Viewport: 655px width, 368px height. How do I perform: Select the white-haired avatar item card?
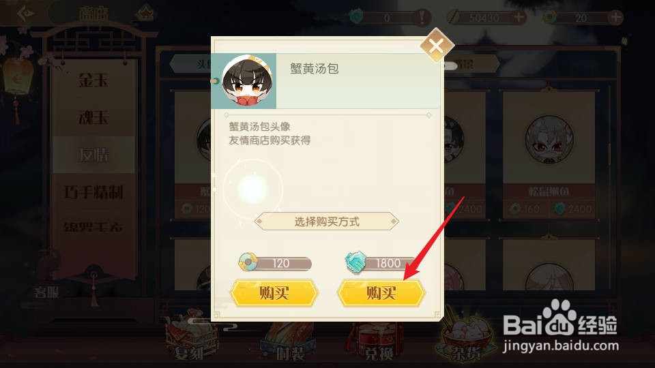click(549, 155)
